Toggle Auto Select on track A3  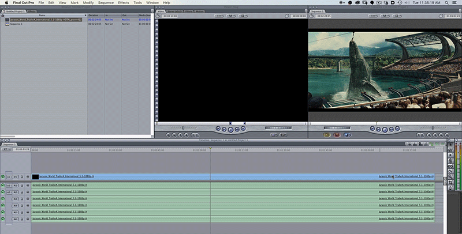point(28,199)
